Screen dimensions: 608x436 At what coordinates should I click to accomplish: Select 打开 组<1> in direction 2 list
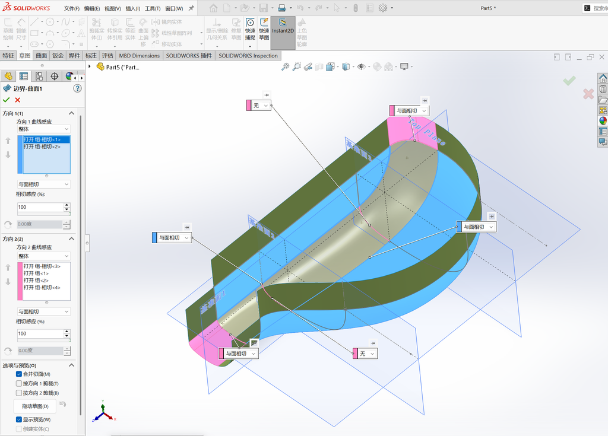[x=46, y=273]
